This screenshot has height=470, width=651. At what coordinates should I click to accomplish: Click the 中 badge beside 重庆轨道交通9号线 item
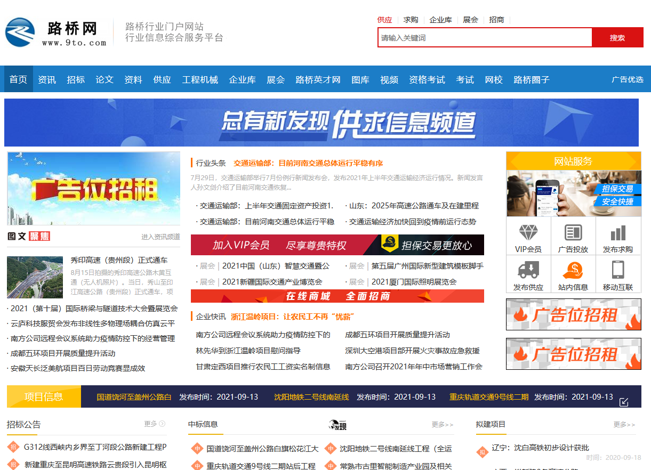197,465
